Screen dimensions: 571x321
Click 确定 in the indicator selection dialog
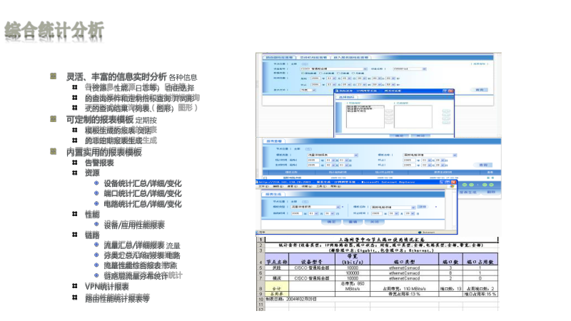coord(399,136)
